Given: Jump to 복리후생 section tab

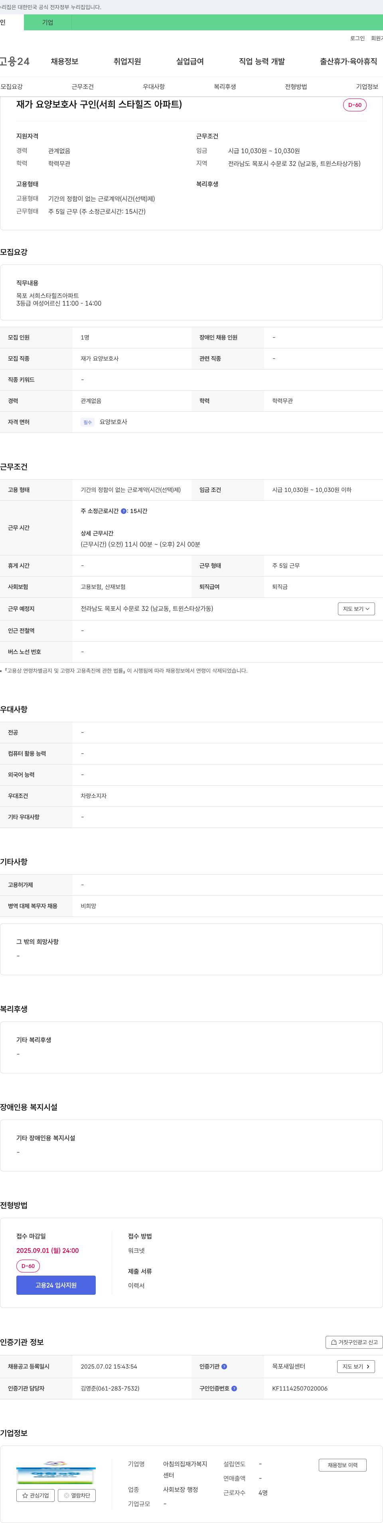Looking at the screenshot, I should 225,86.
